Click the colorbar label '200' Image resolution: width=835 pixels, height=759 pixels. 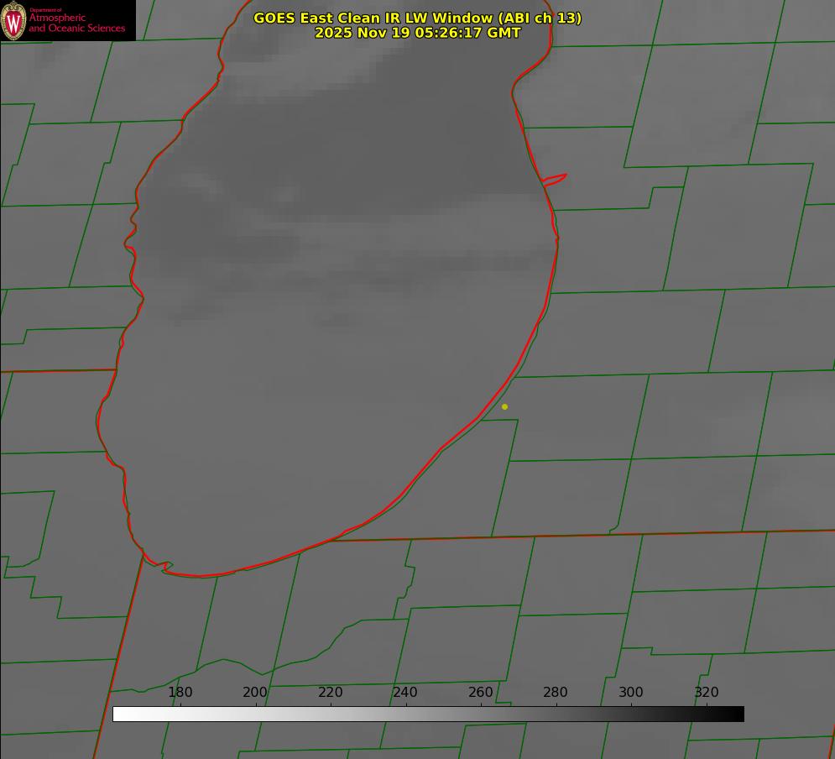255,692
